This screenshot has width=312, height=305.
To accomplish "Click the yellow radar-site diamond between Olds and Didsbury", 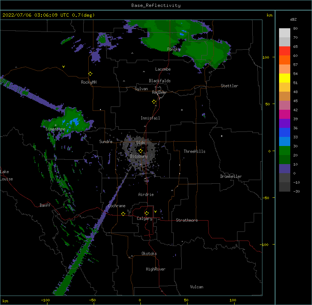I will (140, 151).
